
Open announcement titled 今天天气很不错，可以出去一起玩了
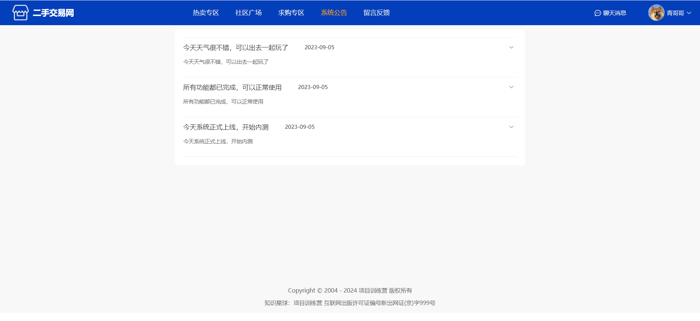236,47
